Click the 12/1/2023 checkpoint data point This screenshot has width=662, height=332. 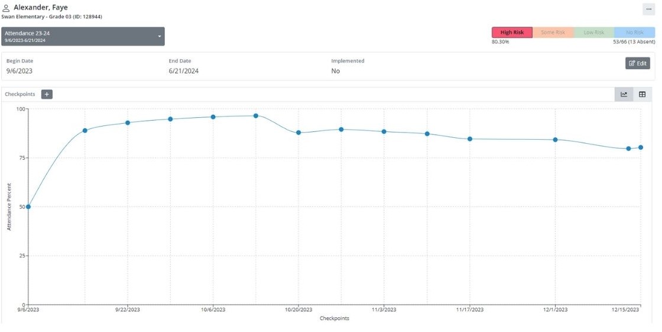coord(556,140)
